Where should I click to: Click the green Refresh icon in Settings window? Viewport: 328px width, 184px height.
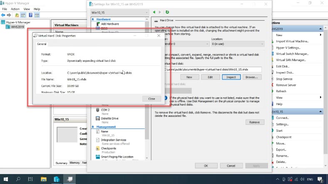[167, 12]
